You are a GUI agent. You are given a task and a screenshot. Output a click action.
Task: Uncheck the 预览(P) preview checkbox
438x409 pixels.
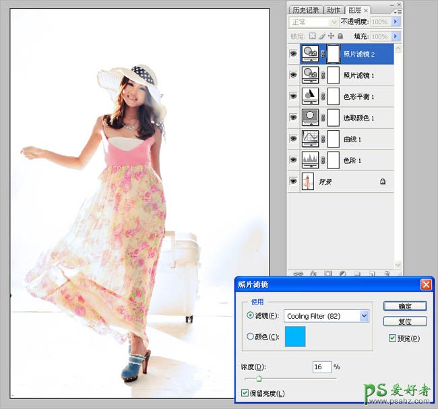pyautogui.click(x=393, y=338)
